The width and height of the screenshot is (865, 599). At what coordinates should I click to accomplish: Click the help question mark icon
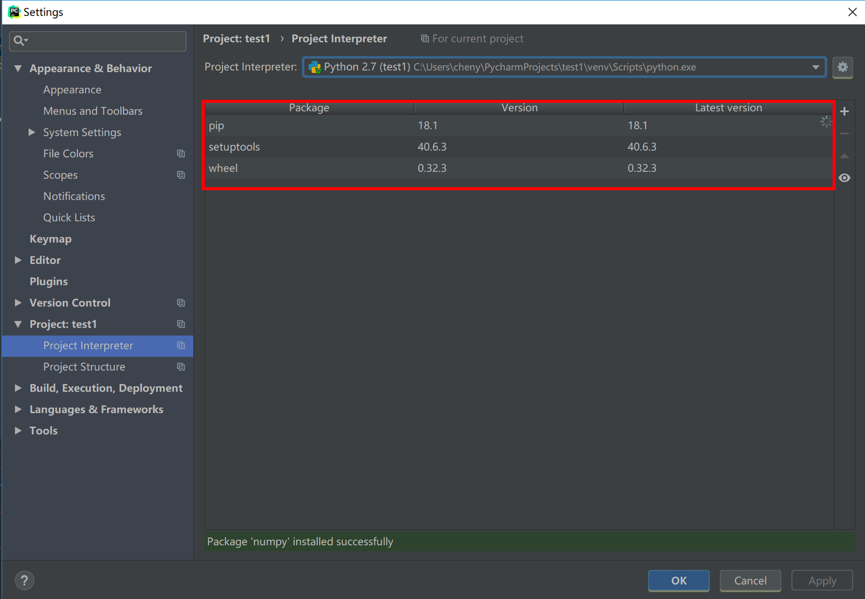pyautogui.click(x=24, y=580)
